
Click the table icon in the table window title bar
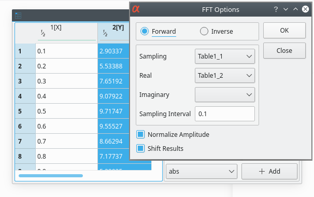(18, 16)
